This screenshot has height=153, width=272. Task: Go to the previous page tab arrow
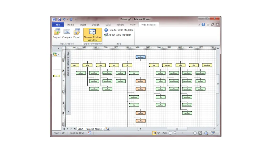(67, 129)
